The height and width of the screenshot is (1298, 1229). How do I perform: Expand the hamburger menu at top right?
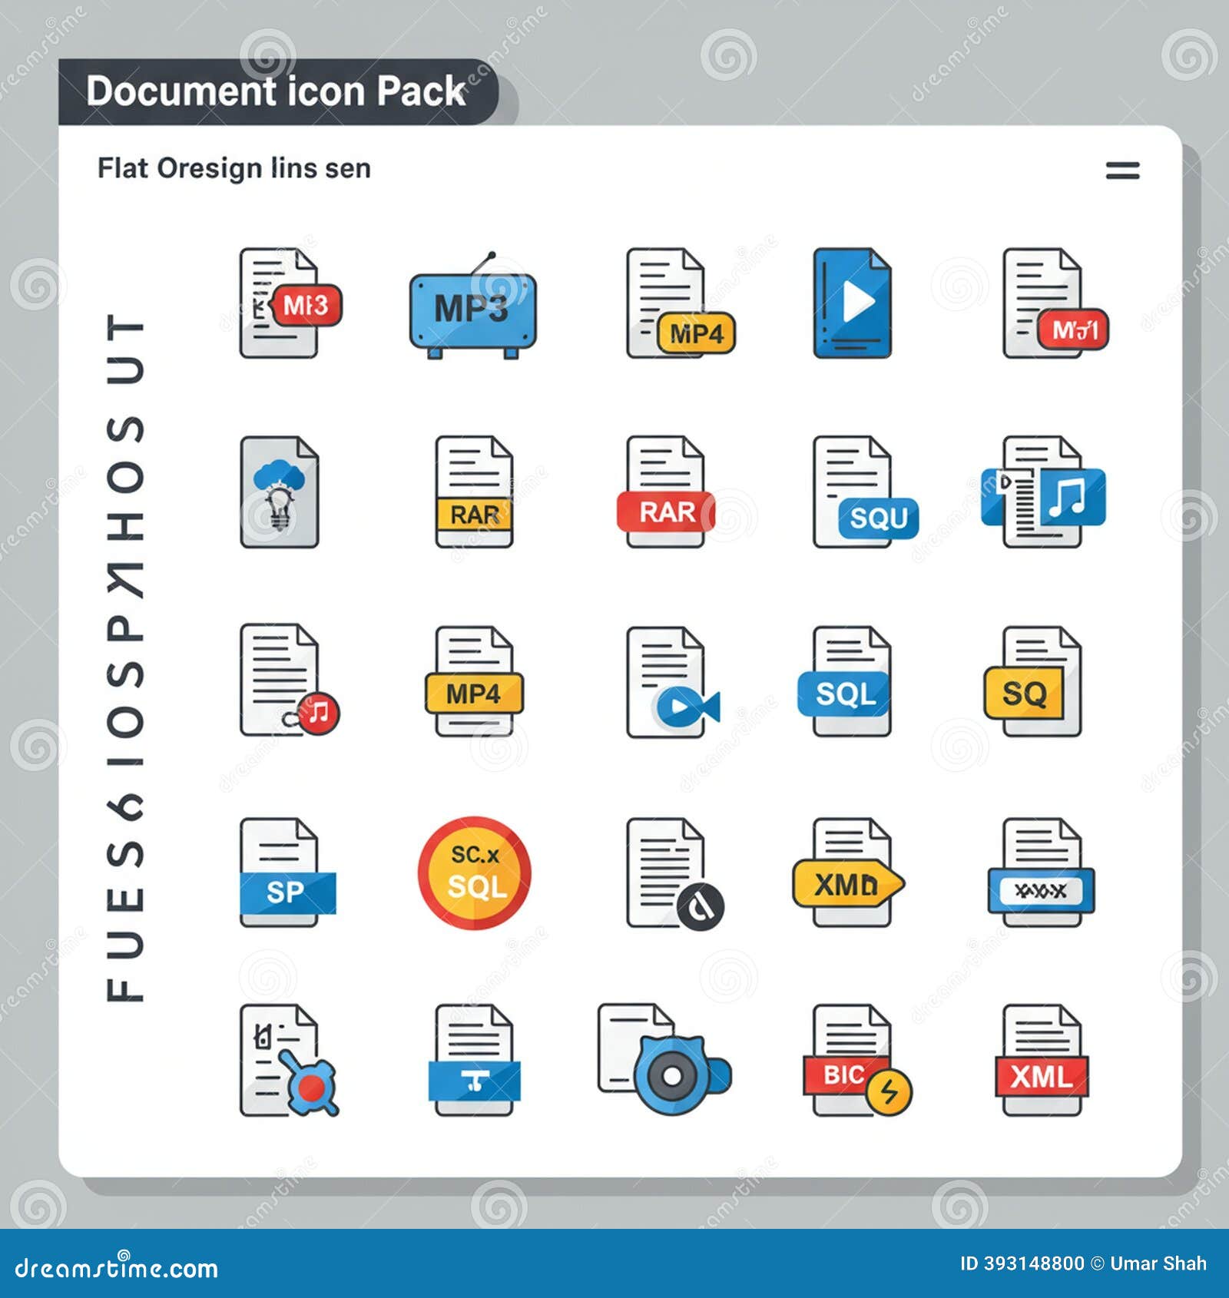(x=1121, y=172)
